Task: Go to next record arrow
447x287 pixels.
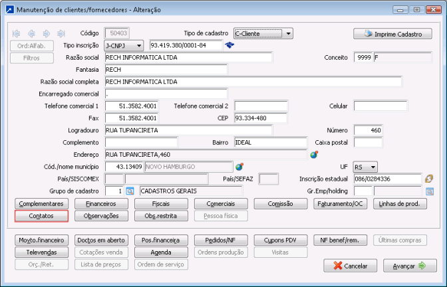Action: point(46,34)
